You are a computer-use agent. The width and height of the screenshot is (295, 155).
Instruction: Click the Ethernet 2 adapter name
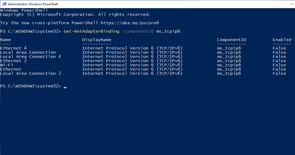coord(13,61)
